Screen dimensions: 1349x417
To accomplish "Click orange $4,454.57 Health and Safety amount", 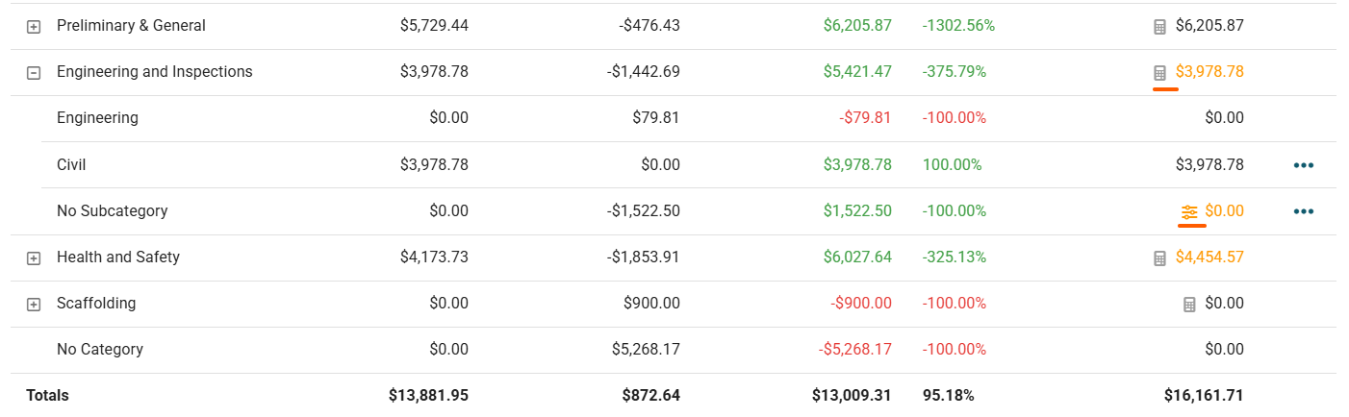I will coord(1209,258).
